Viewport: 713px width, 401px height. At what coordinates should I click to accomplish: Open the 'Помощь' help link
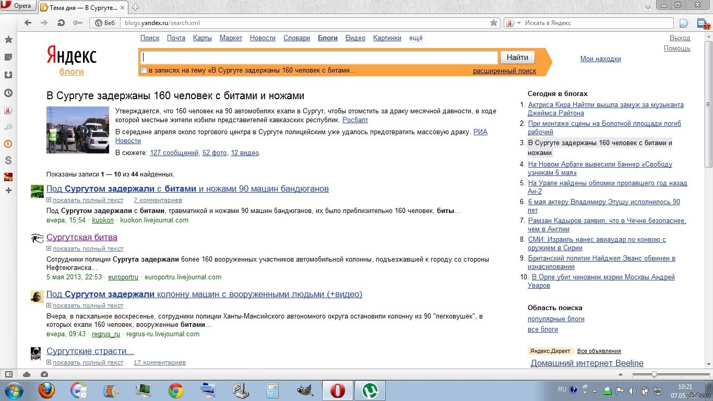pyautogui.click(x=677, y=48)
